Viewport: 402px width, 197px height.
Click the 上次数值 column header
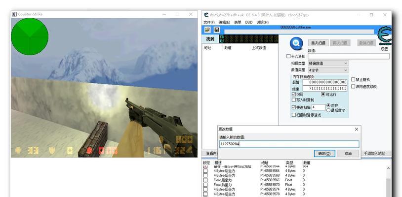point(259,47)
